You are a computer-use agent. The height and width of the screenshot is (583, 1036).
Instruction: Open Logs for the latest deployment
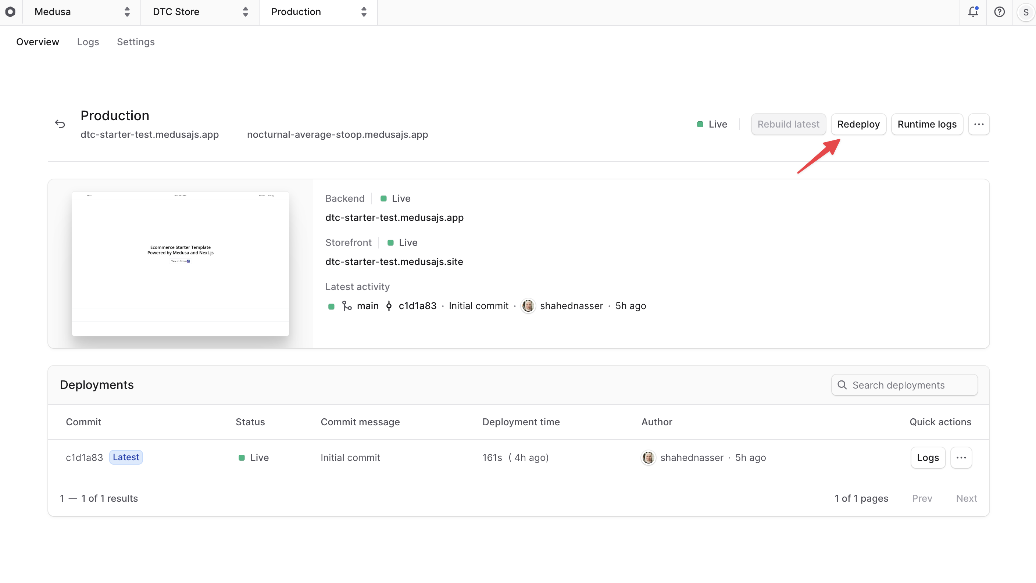click(x=928, y=458)
